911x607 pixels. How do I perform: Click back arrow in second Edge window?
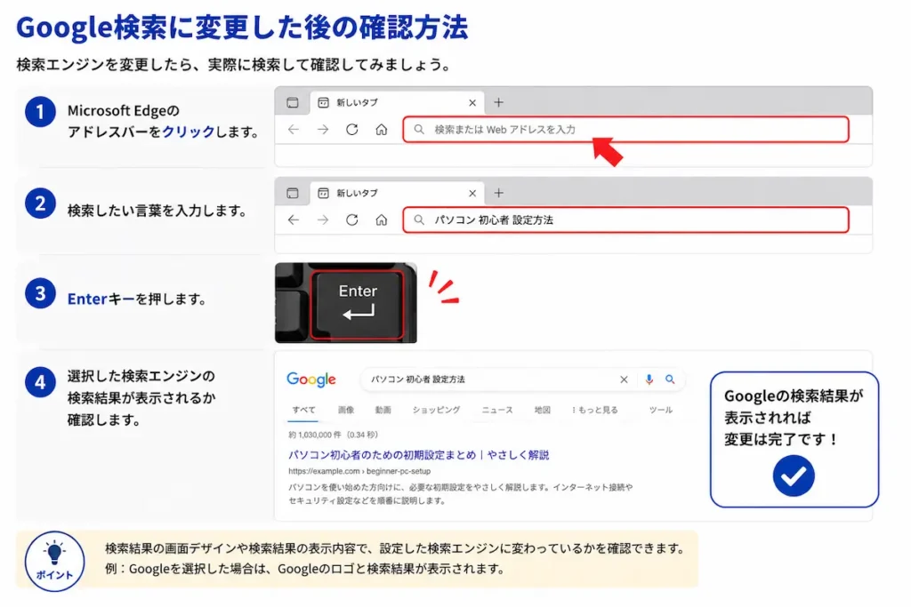(x=294, y=220)
